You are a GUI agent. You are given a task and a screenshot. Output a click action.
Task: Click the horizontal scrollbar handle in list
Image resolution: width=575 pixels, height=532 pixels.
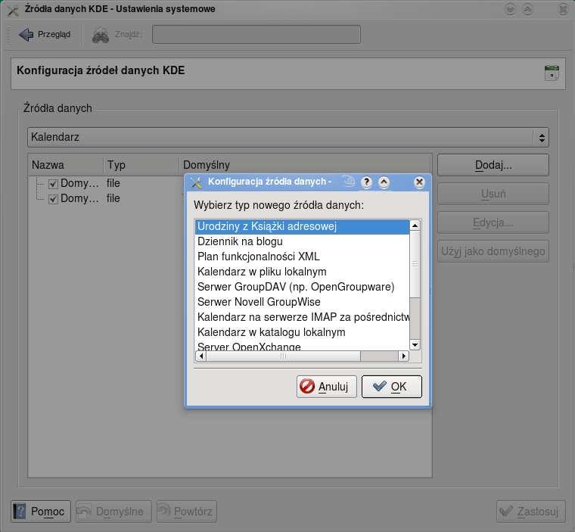(x=284, y=356)
